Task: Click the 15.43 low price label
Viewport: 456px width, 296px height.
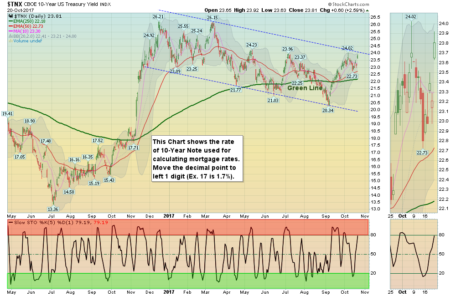Action: 109,180
